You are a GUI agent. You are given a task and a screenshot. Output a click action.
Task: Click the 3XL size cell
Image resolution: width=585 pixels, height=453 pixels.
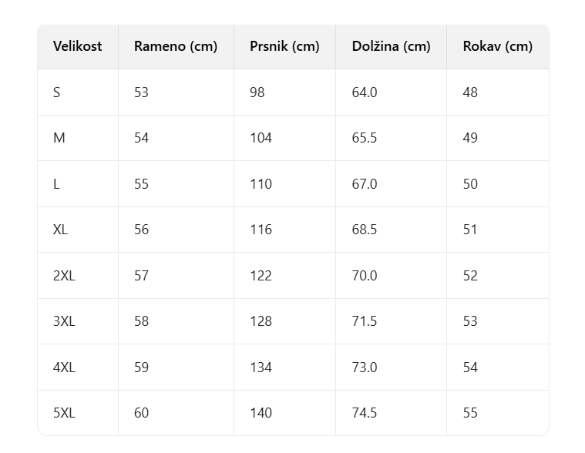coord(64,321)
